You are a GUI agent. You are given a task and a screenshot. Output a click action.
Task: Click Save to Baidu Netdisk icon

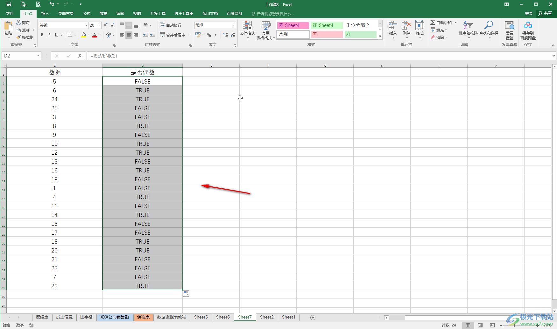[528, 25]
